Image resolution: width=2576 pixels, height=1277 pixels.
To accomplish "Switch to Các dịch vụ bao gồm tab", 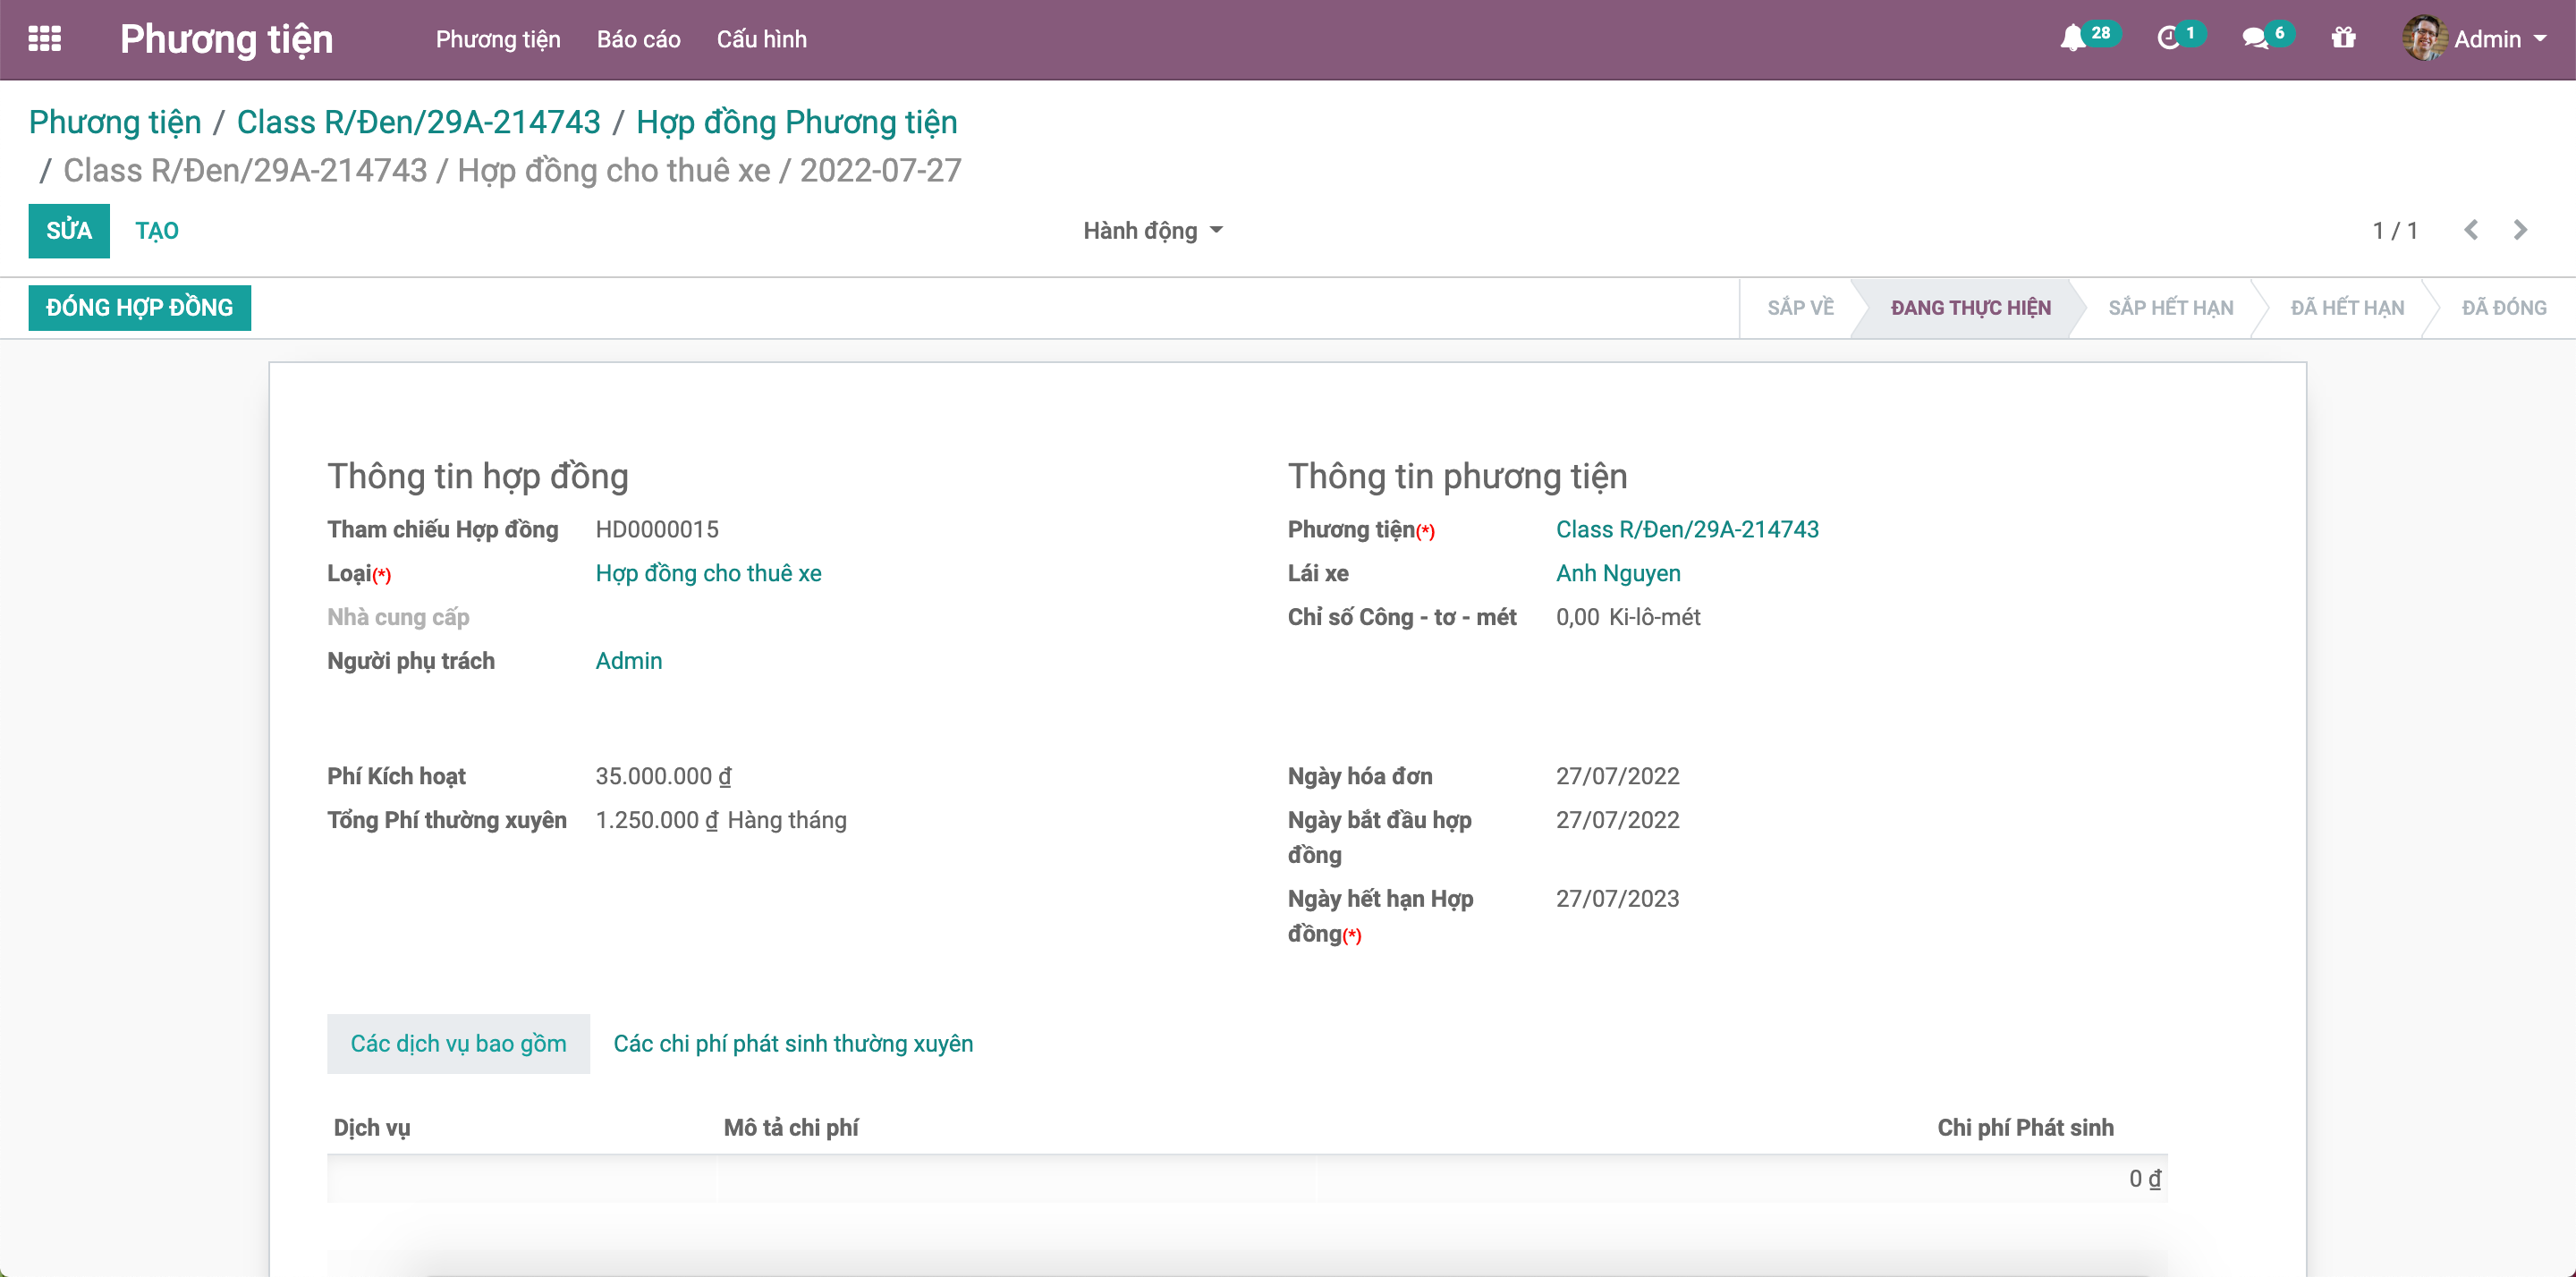I will [459, 1044].
